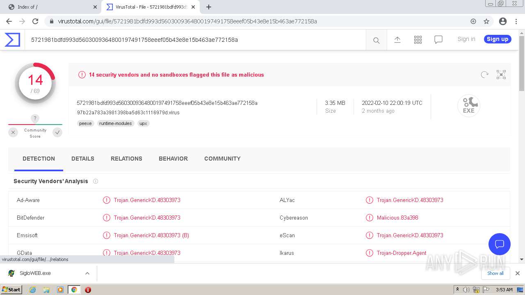Click BitDefender Trojan.GenericKD.48303973 result
525x295 pixels.
(x=147, y=218)
